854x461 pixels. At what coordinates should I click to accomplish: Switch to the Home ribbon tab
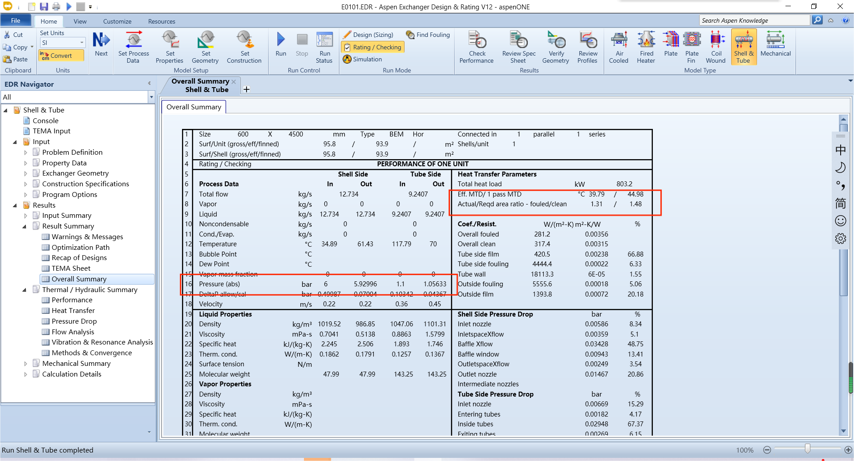[49, 21]
